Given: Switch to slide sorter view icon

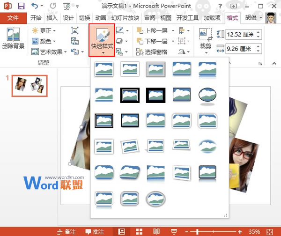Looking at the screenshot, I should tap(139, 231).
